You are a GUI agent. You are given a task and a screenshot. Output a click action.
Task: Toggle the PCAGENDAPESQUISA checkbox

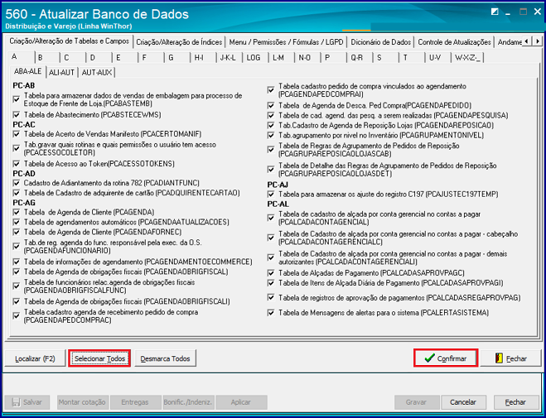[271, 115]
